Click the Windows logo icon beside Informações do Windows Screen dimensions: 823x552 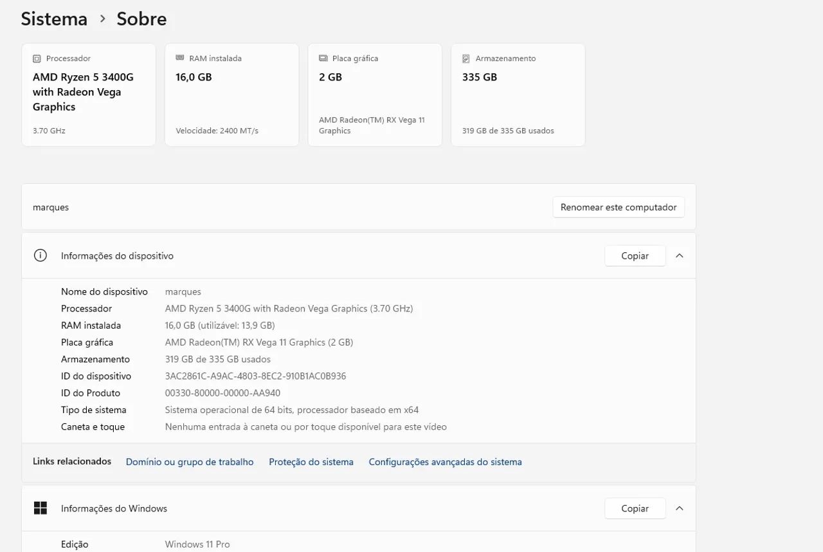pyautogui.click(x=40, y=508)
